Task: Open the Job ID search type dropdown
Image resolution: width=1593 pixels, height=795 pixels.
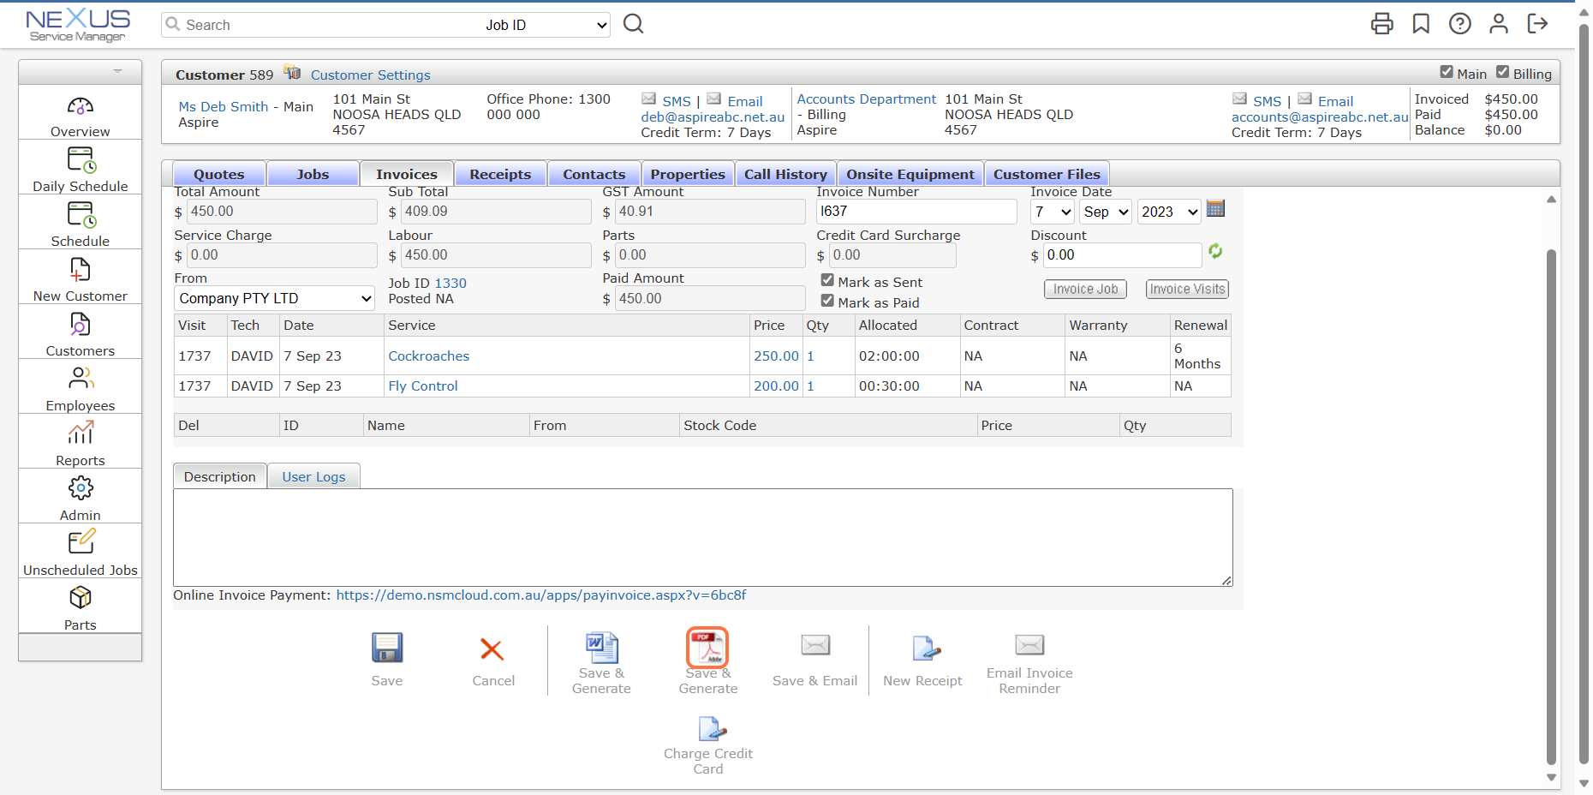Action: pos(544,25)
